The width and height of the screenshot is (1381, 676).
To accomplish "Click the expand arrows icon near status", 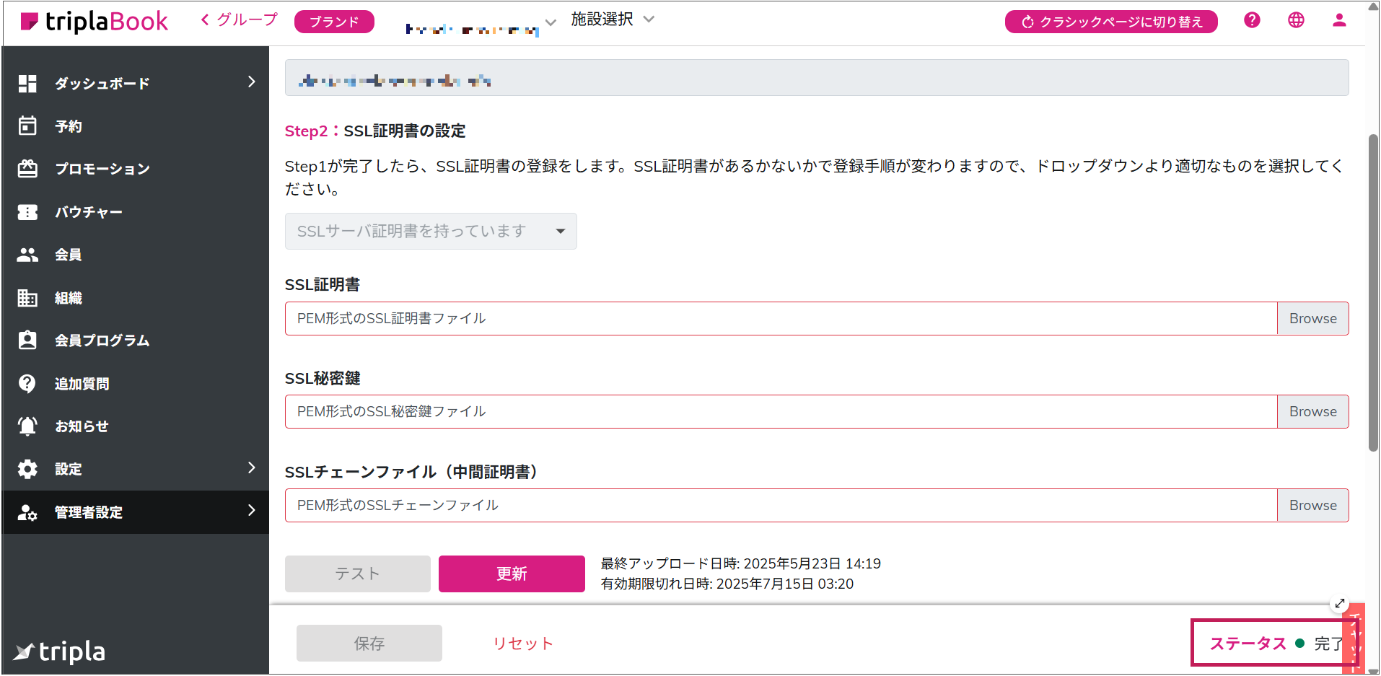I will [1340, 603].
